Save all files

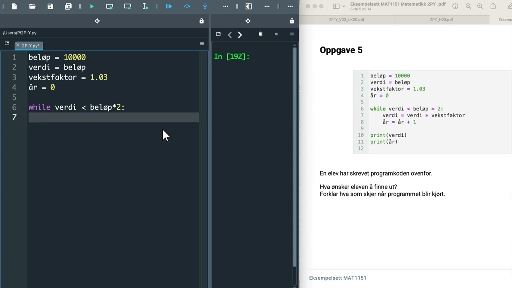click(x=68, y=6)
